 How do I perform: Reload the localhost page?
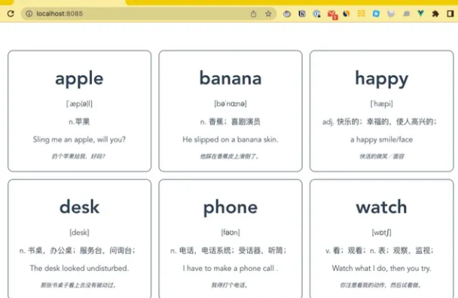11,14
